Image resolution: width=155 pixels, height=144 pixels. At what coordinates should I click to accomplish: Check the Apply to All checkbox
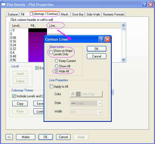(51, 86)
